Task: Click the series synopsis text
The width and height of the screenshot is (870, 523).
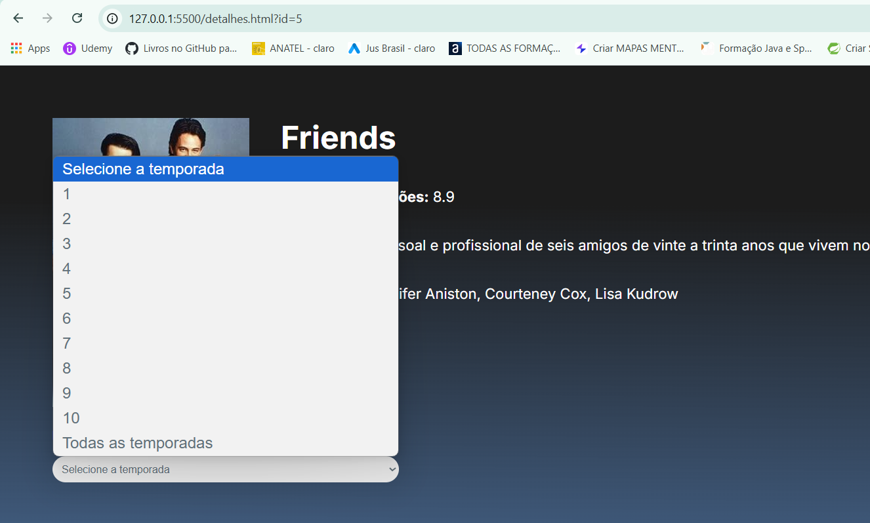Action: coord(634,245)
